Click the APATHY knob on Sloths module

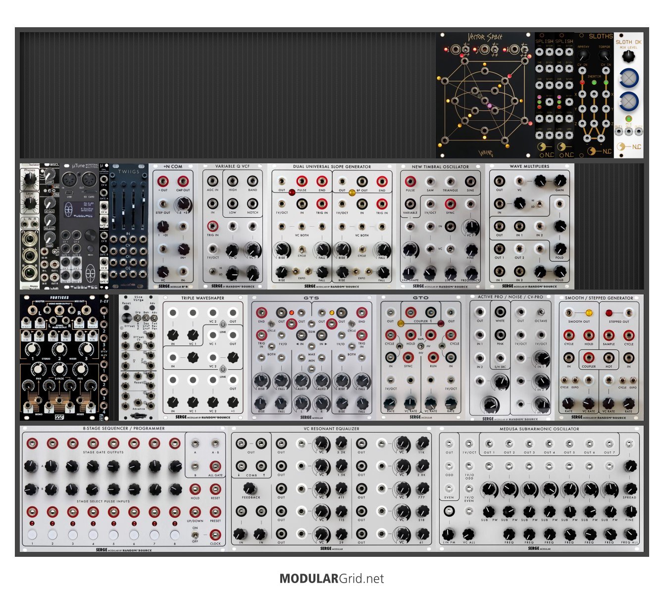(x=583, y=55)
